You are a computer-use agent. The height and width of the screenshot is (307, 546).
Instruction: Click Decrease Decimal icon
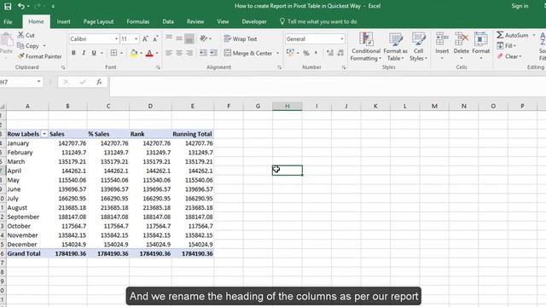pyautogui.click(x=340, y=53)
